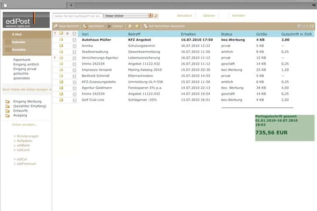Open message subject KFZ Angebot
This screenshot has height=211, width=317.
(x=139, y=40)
